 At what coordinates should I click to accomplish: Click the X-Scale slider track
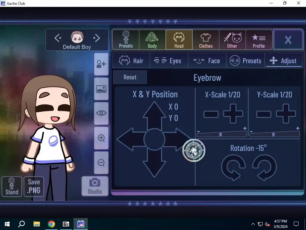(x=222, y=134)
